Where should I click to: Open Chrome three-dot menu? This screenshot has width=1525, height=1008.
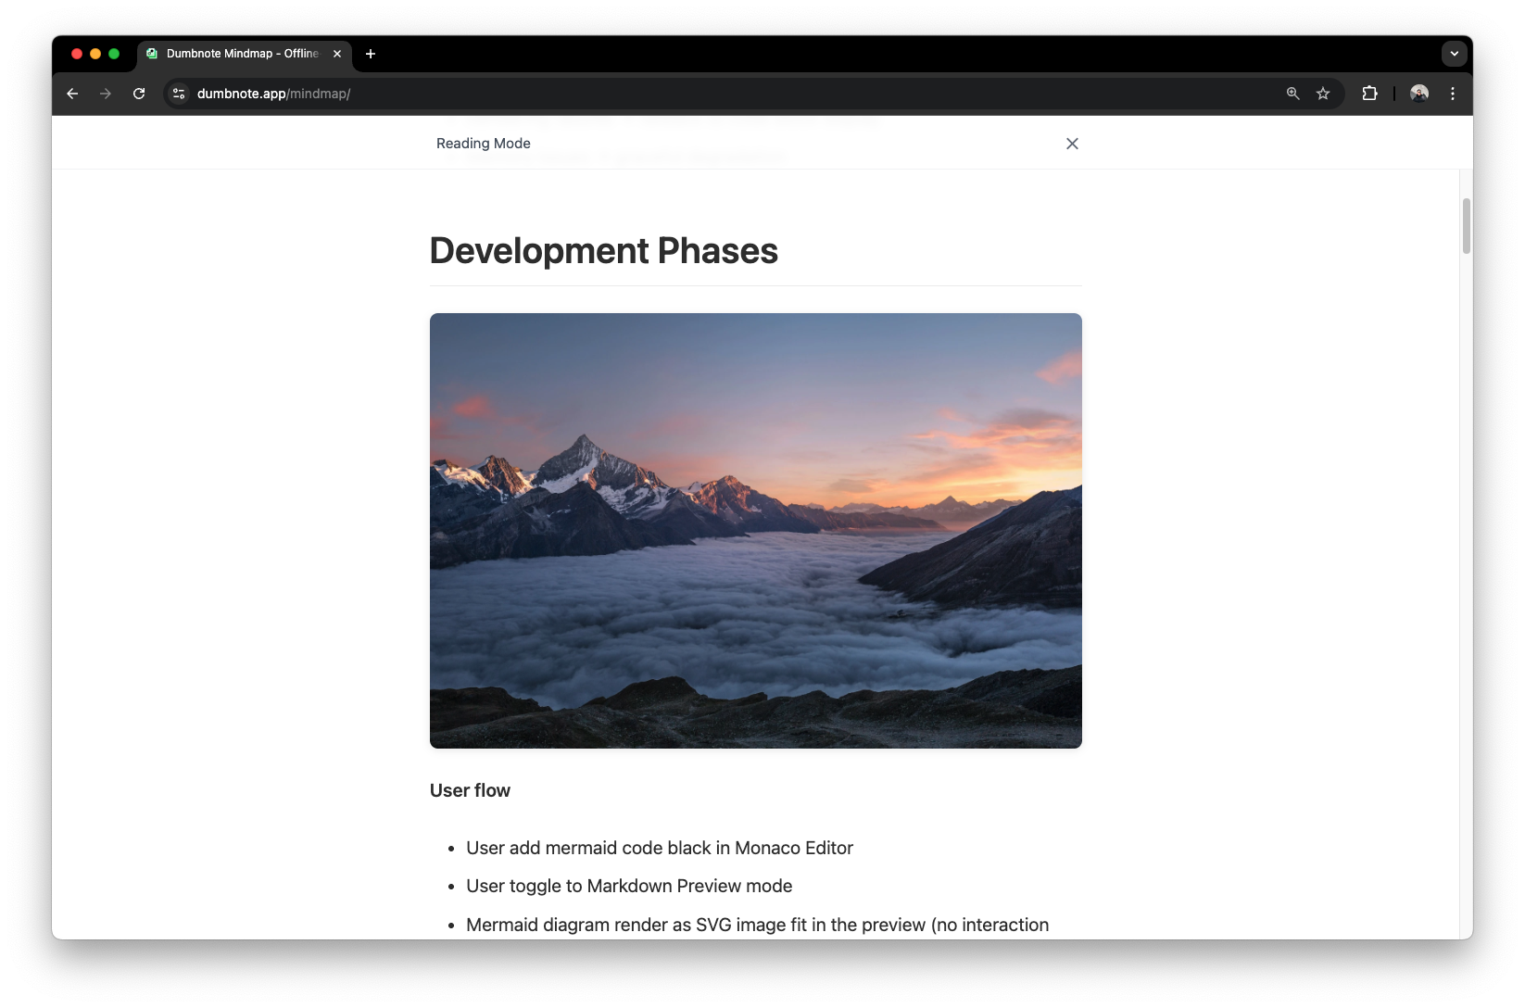(1453, 94)
